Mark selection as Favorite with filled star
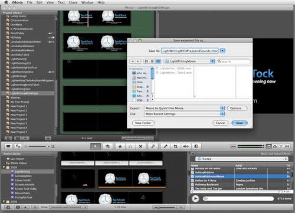Screen dimensions: 295x213 (120, 146)
